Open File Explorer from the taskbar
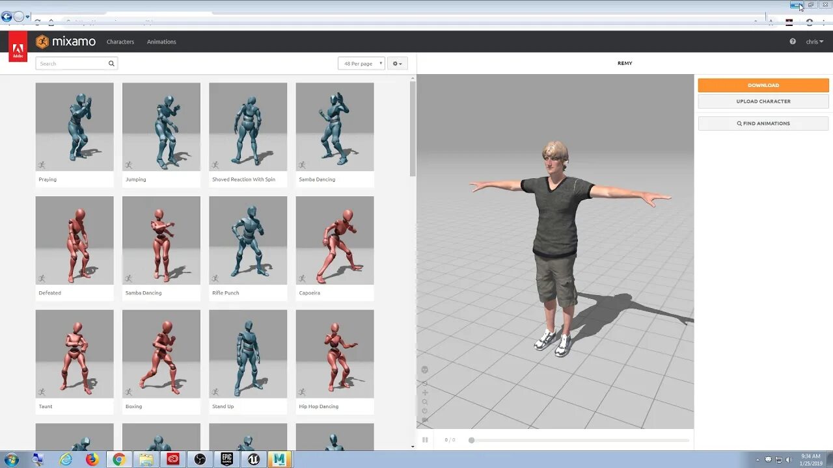Screen dimensions: 833x468 (x=146, y=460)
